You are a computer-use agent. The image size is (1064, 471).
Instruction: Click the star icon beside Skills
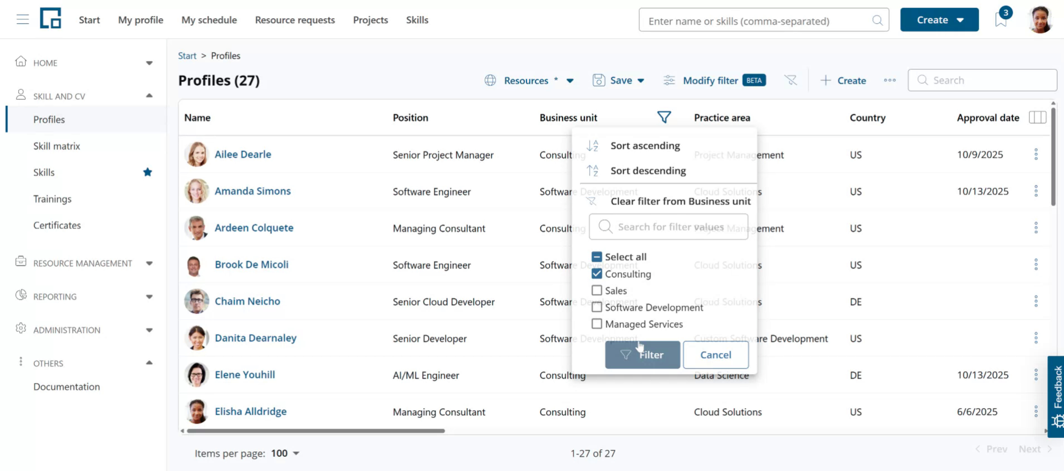point(148,172)
